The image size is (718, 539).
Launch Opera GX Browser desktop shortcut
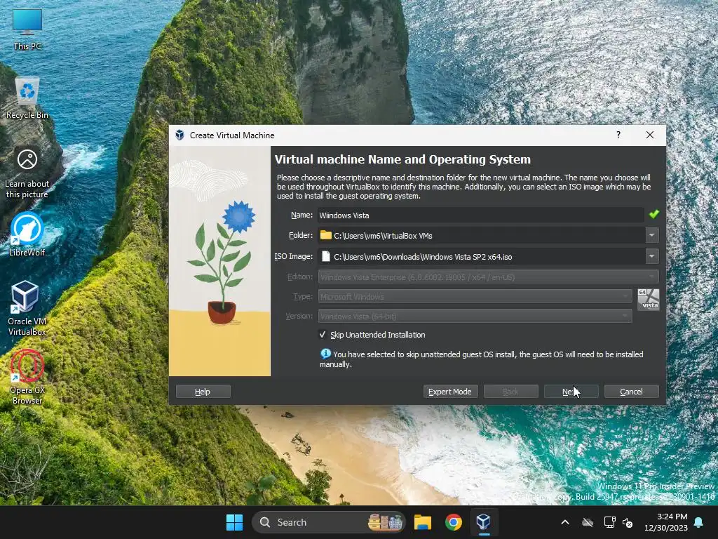pyautogui.click(x=27, y=377)
